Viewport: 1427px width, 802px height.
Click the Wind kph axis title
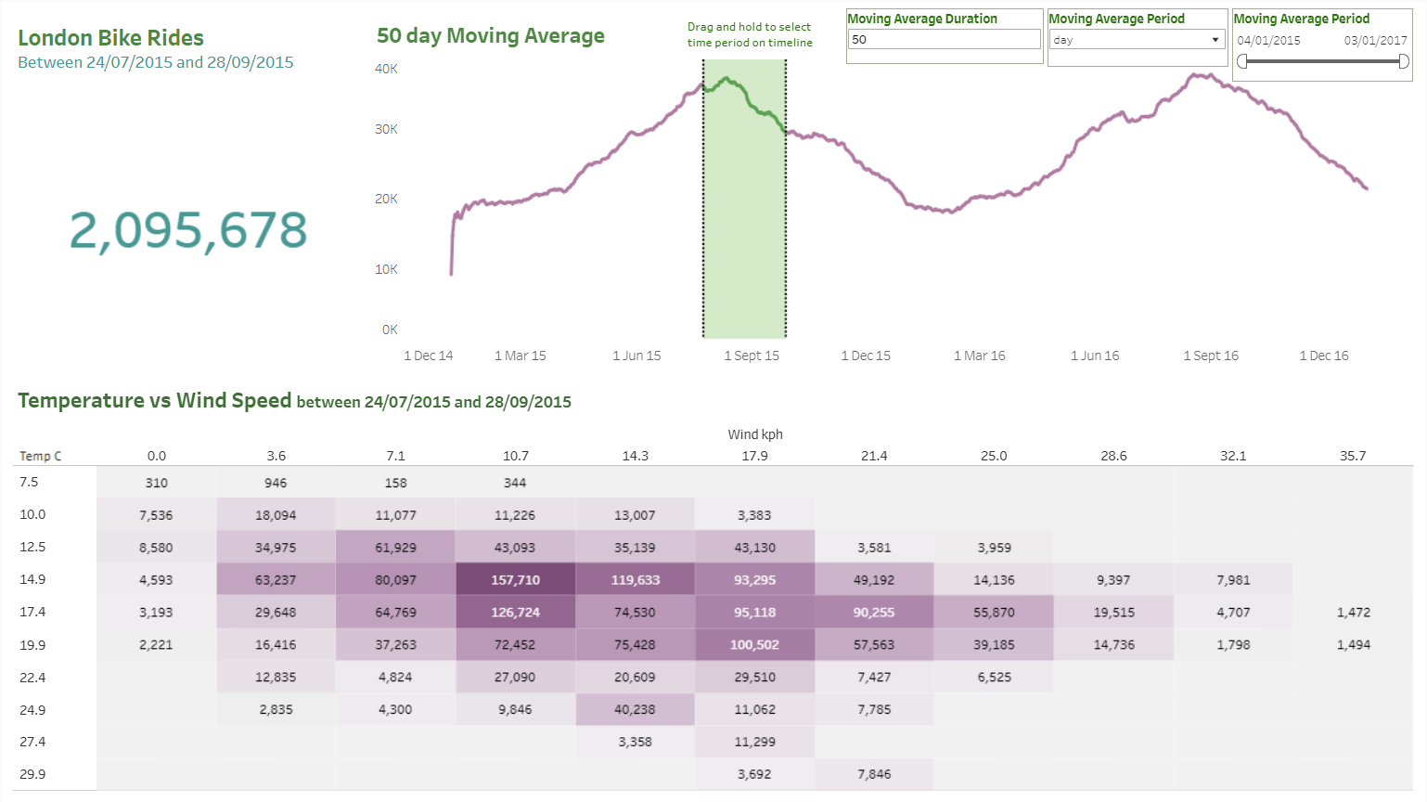(755, 434)
